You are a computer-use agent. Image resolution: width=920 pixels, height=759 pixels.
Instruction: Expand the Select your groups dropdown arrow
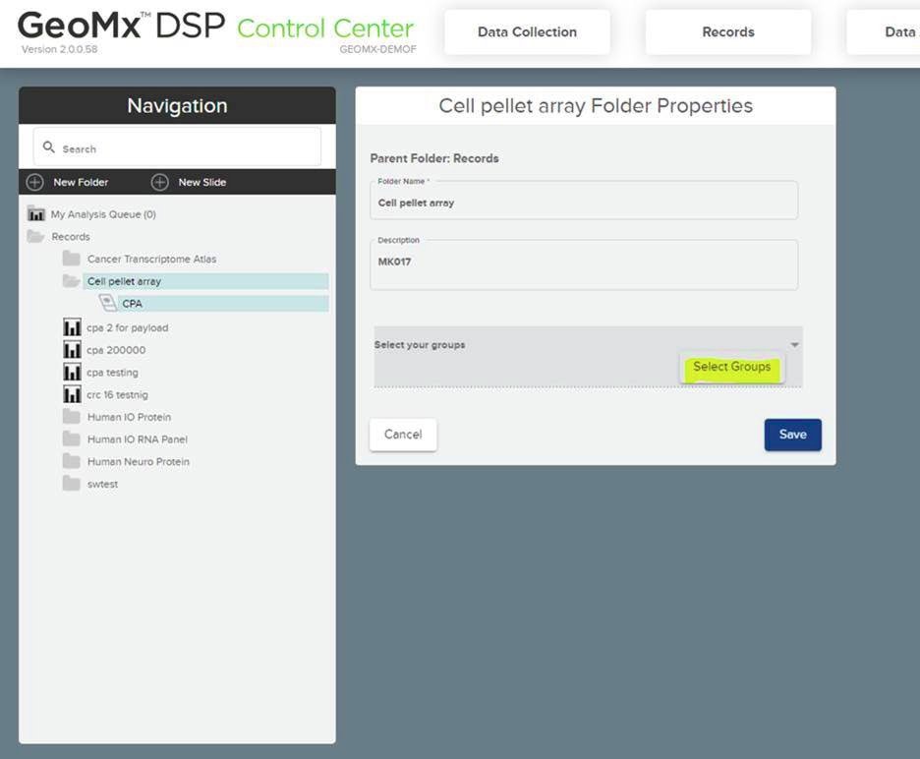tap(794, 345)
